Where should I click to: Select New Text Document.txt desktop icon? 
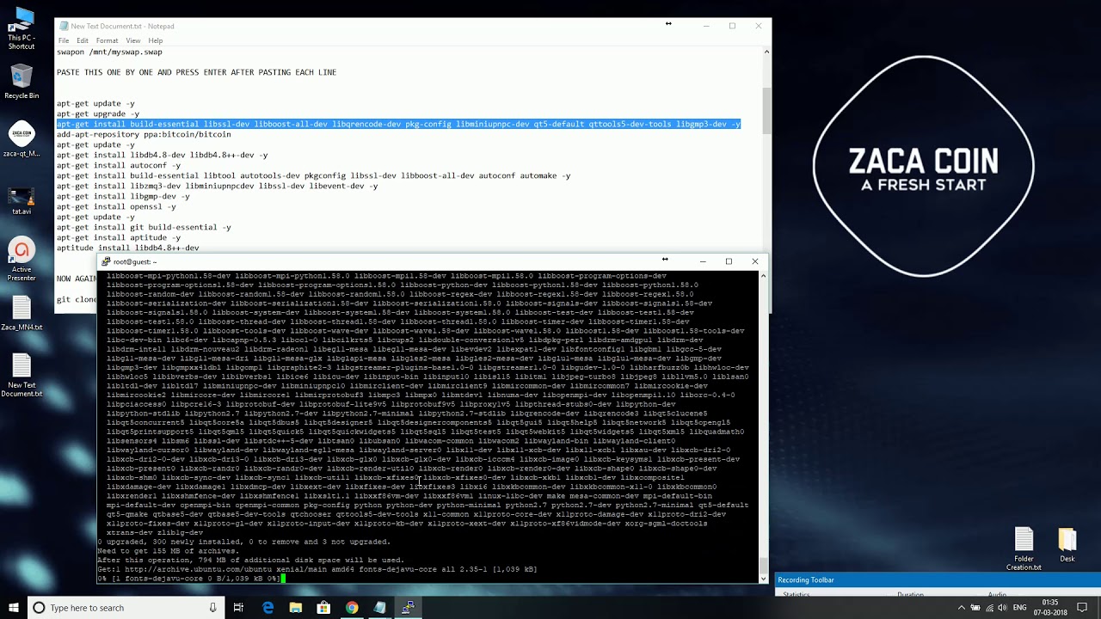pyautogui.click(x=22, y=376)
